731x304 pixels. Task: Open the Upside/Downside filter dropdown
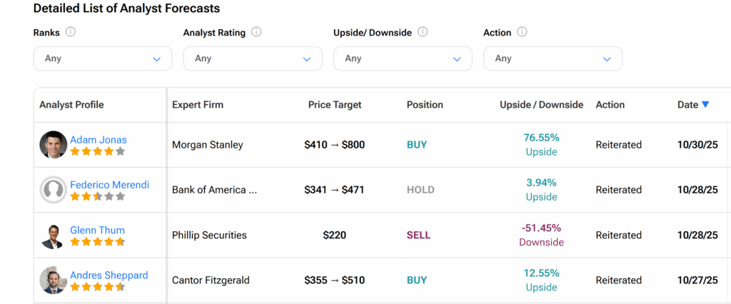click(x=403, y=59)
